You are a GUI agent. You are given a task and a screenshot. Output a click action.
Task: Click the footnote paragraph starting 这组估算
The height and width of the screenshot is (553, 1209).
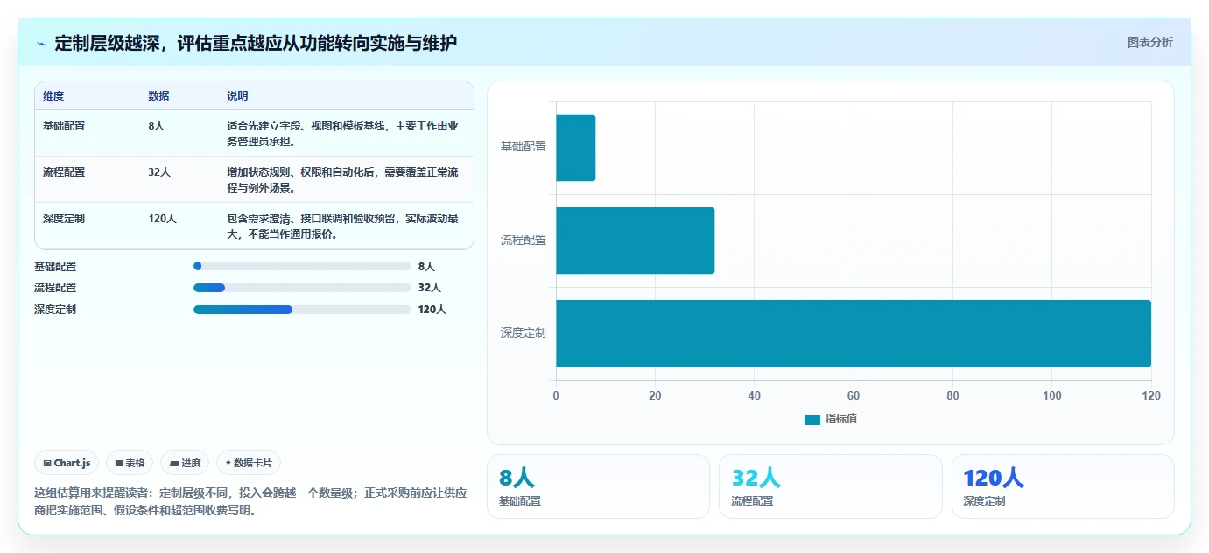pos(250,501)
